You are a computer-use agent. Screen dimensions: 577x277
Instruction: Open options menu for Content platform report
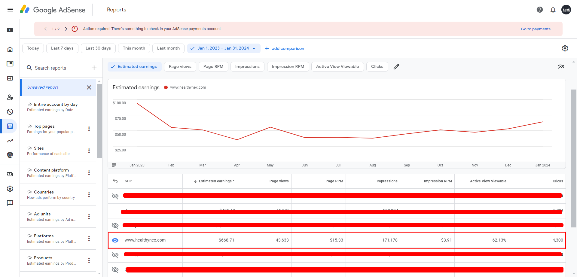tap(89, 173)
